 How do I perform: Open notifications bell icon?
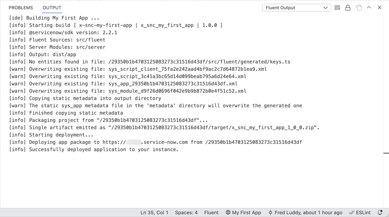(380, 213)
